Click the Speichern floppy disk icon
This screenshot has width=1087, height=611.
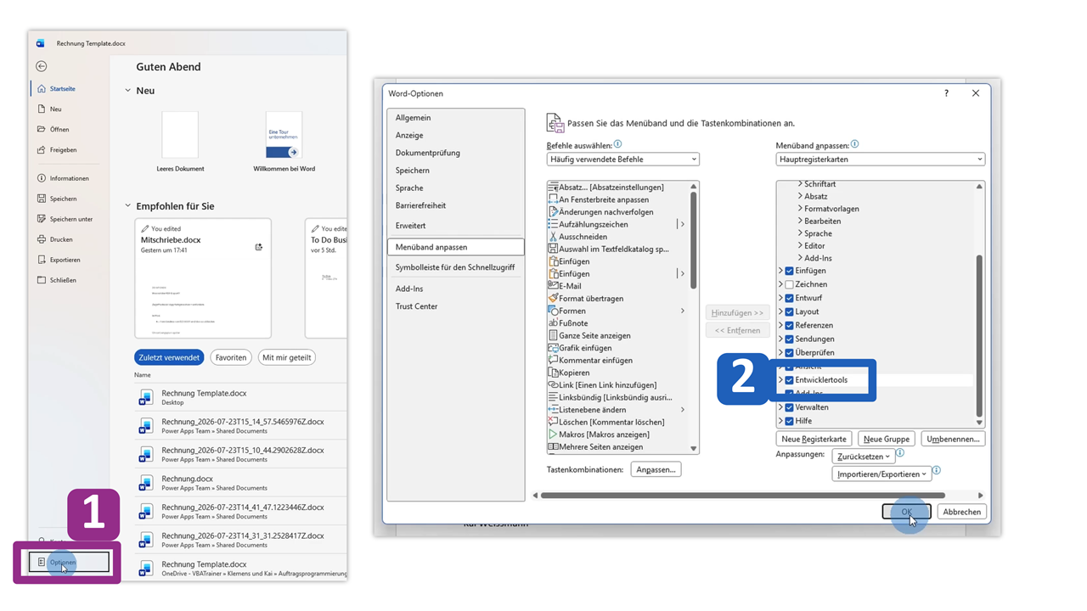[42, 199]
